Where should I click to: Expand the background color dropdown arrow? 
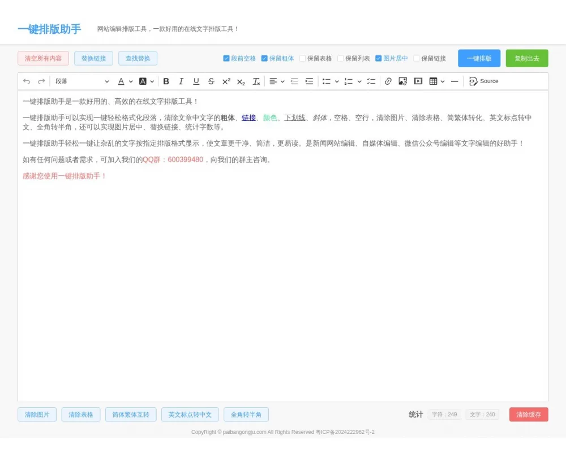[152, 81]
